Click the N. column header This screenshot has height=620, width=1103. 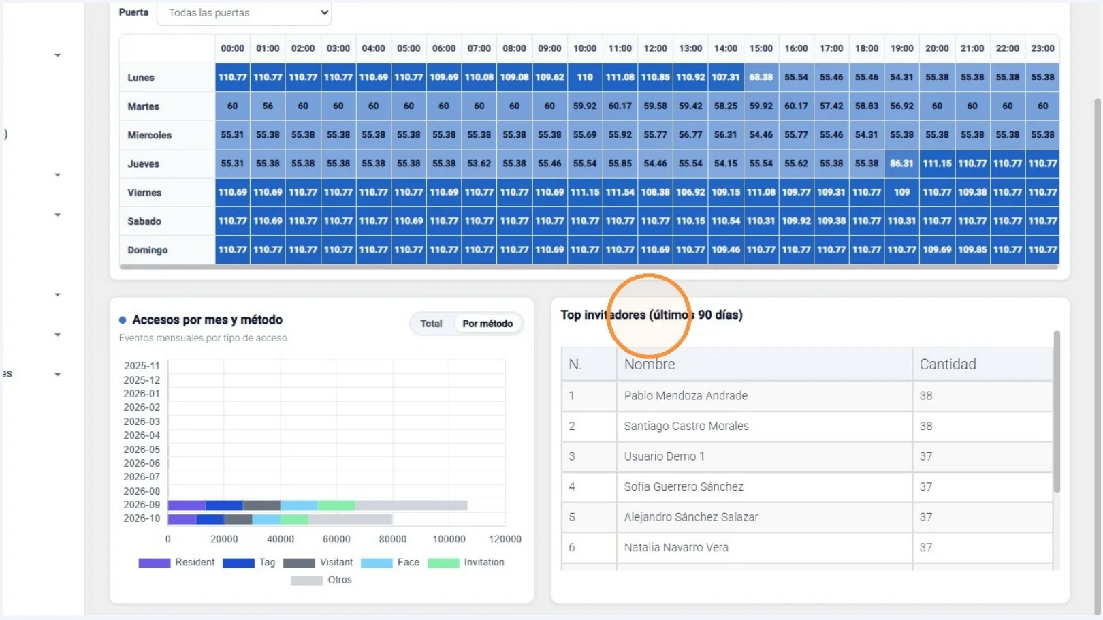click(x=589, y=365)
